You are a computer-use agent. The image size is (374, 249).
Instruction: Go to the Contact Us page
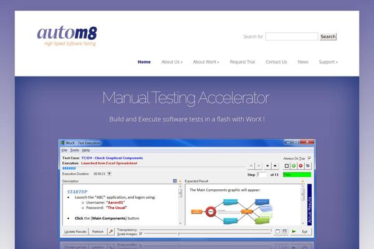[x=276, y=62]
